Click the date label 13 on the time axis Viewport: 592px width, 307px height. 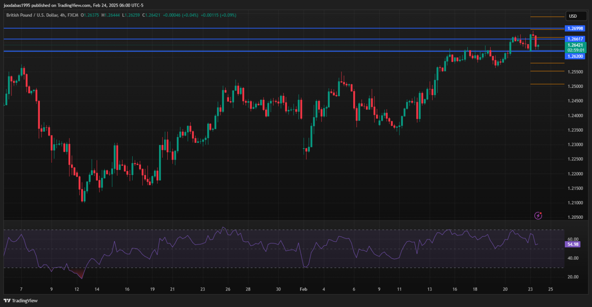coord(430,289)
